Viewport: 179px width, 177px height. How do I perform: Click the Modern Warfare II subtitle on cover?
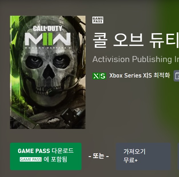tap(47, 48)
